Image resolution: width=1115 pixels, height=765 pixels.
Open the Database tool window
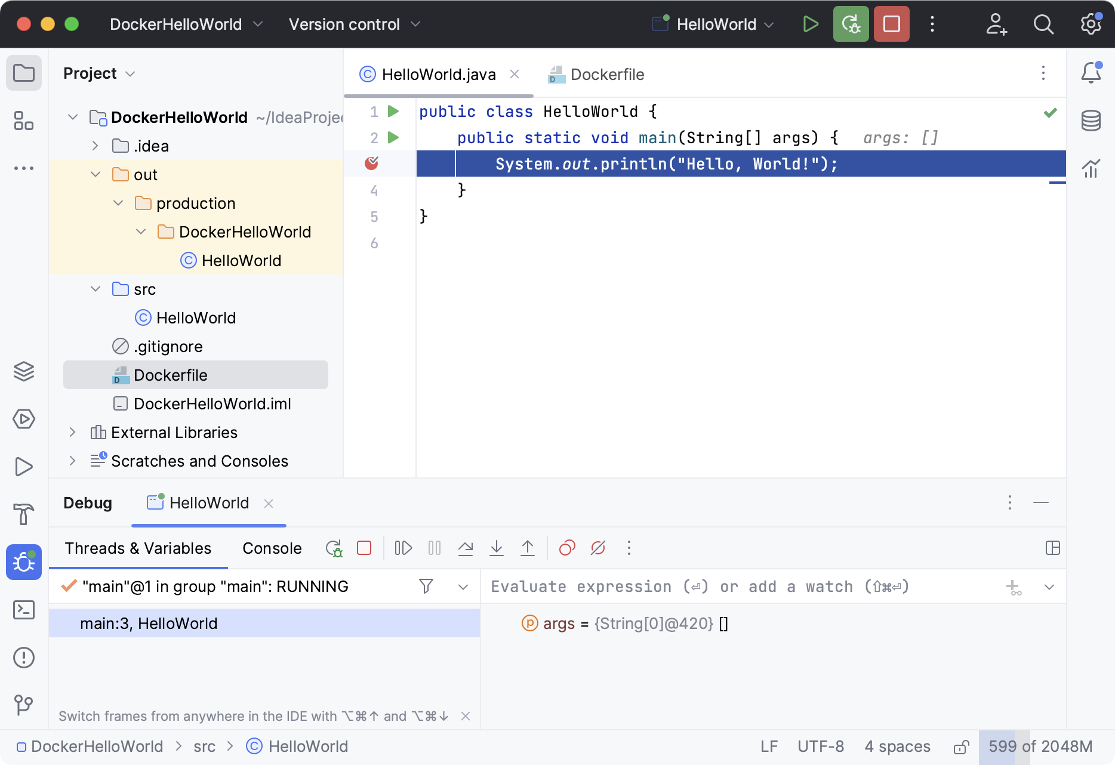pyautogui.click(x=1091, y=121)
